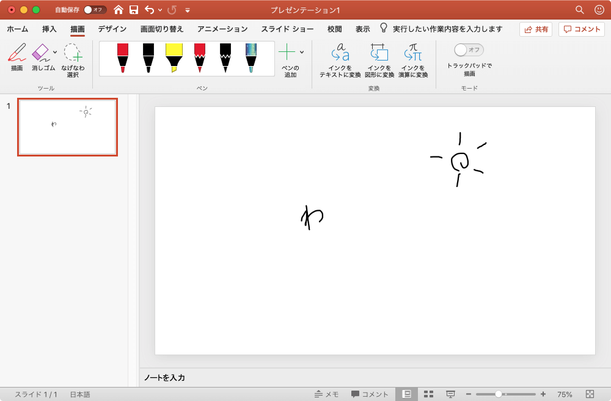
Task: Click the Notes (メモ) status bar button
Action: [x=326, y=394]
